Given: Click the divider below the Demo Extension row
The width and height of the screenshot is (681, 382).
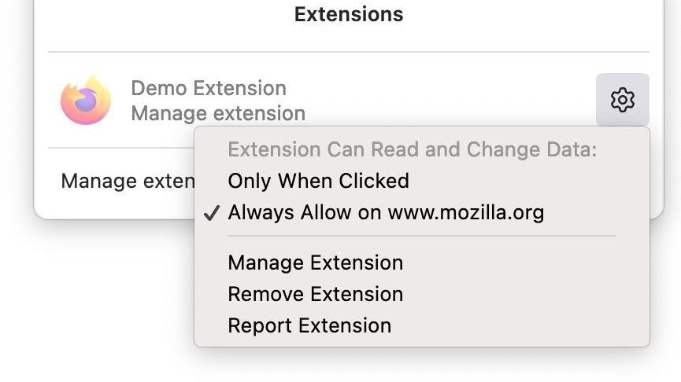Looking at the screenshot, I should (118, 147).
